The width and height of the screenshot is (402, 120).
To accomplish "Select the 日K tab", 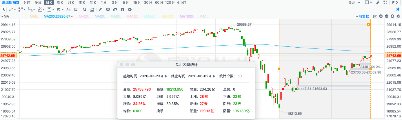I will (49, 2).
